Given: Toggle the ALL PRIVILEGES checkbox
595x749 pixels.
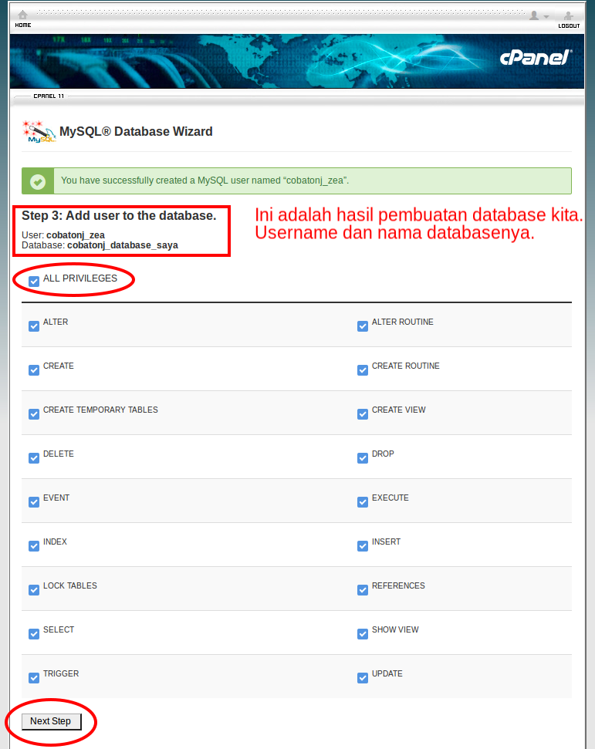Looking at the screenshot, I should [x=34, y=282].
